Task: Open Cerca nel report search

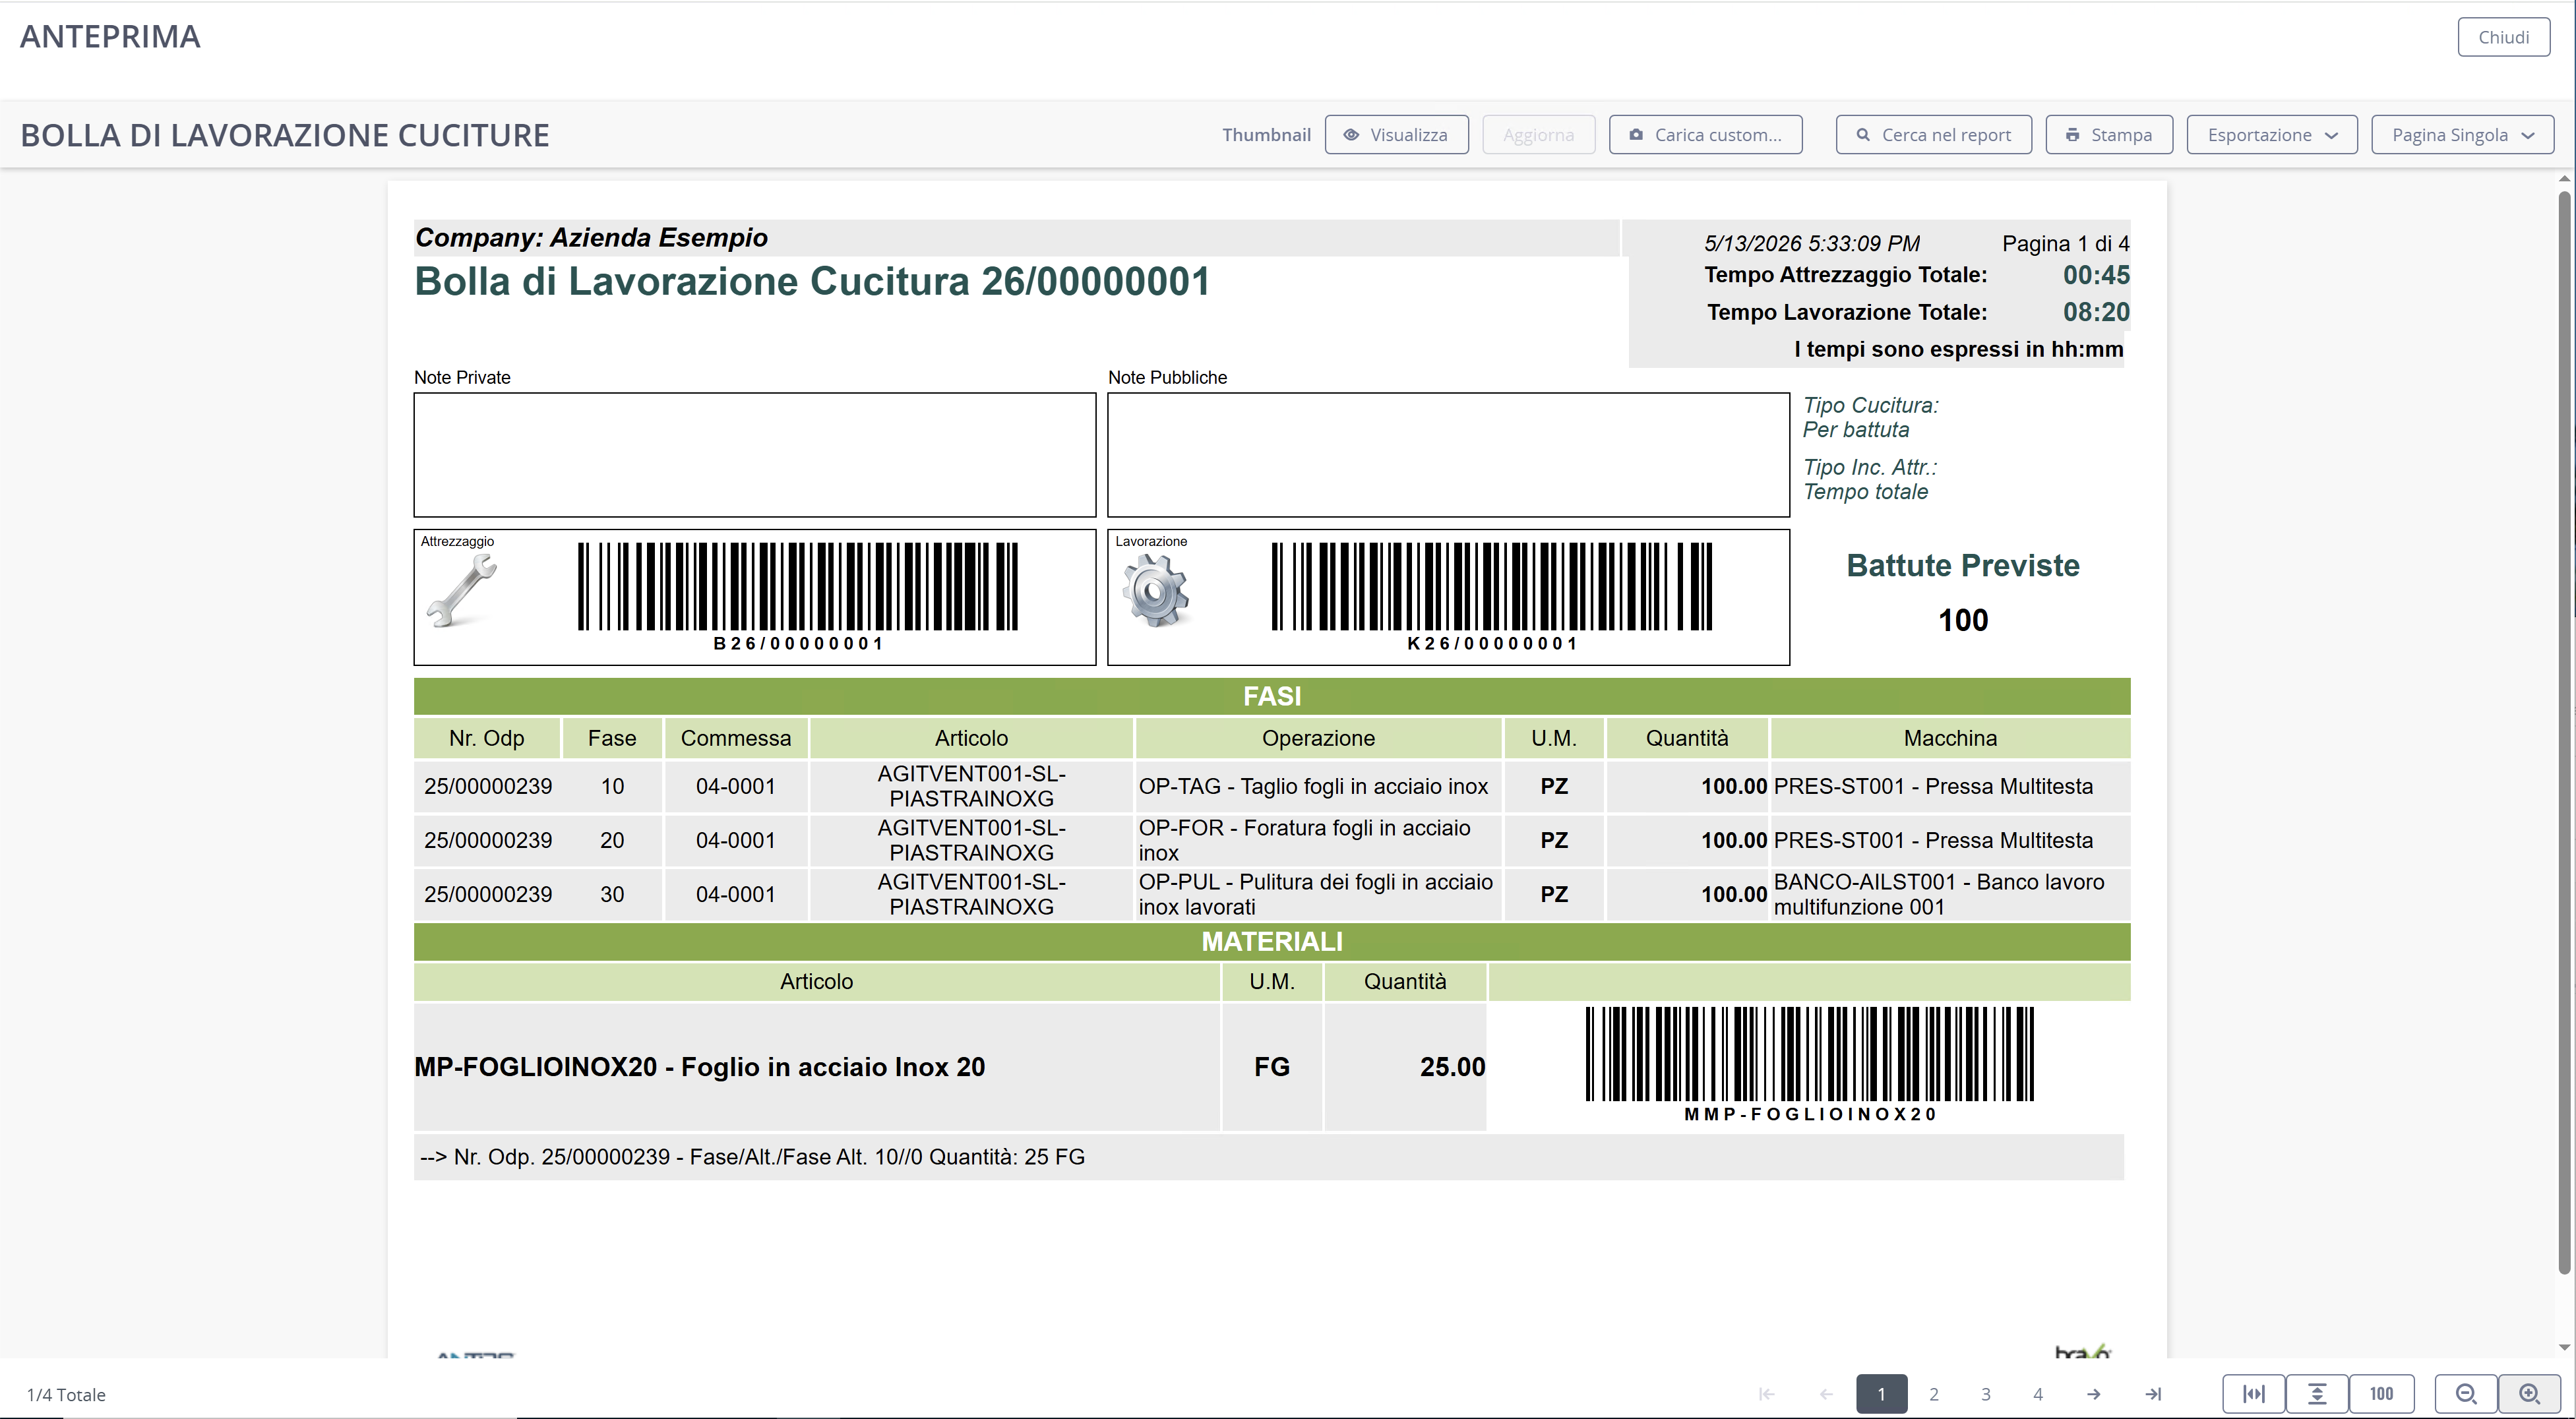Action: click(x=1933, y=134)
